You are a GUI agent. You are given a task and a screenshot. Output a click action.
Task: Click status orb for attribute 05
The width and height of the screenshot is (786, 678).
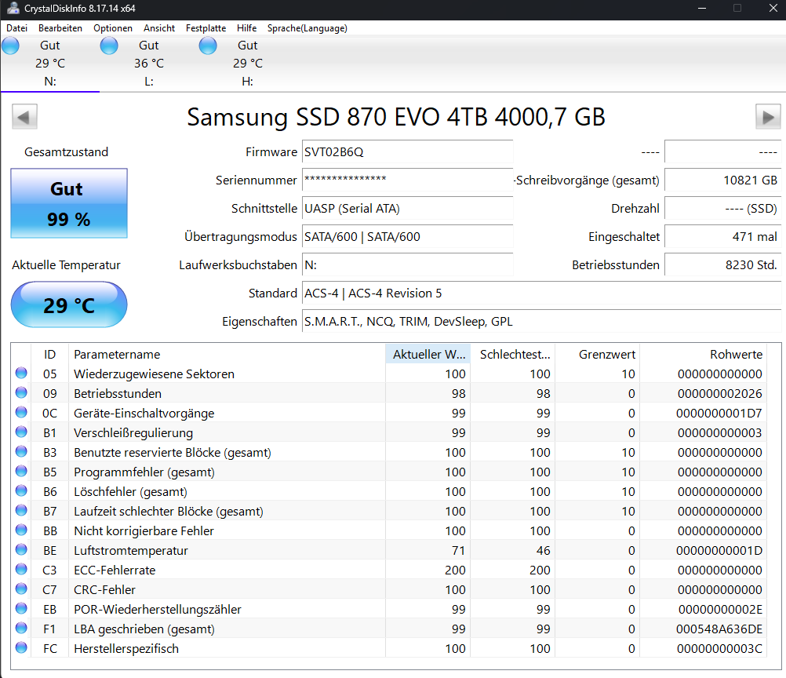tap(21, 373)
